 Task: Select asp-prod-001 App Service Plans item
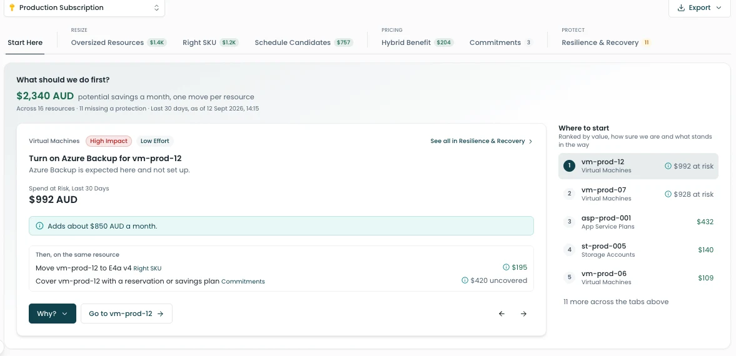tap(638, 222)
